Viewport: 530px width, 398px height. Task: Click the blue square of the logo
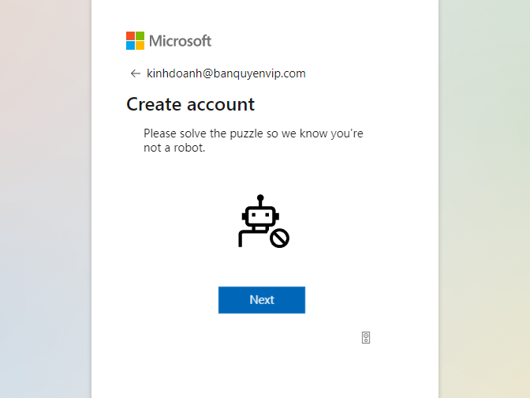point(130,45)
